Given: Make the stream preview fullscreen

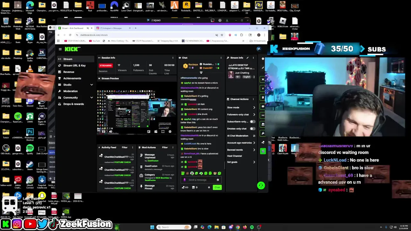Looking at the screenshot, I should coord(163,131).
